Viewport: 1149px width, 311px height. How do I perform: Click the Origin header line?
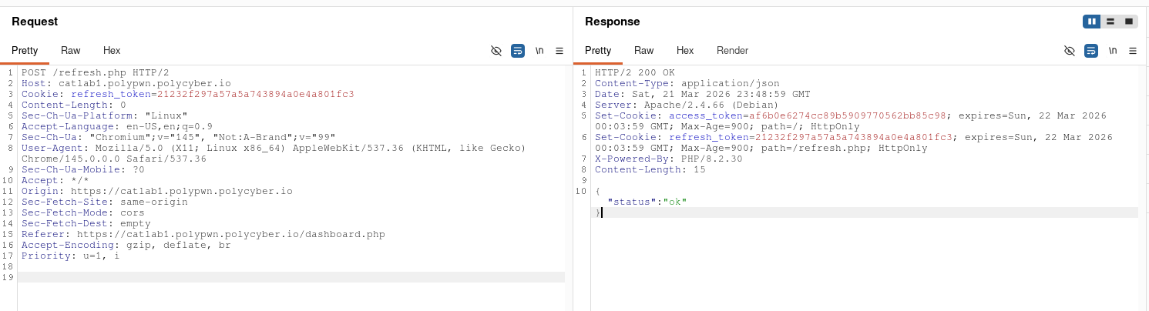pos(156,191)
